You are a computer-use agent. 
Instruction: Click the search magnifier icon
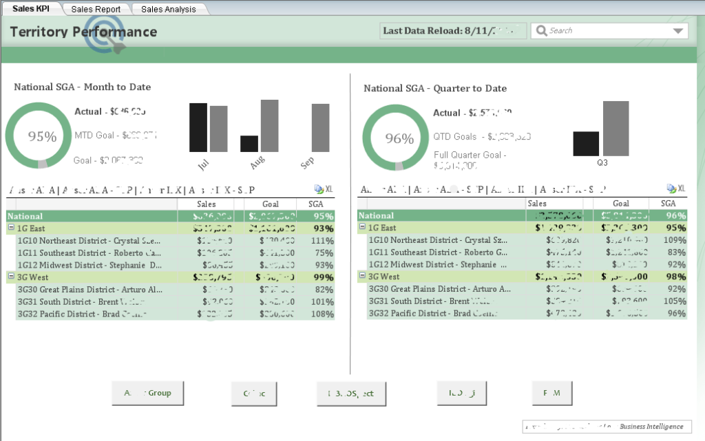tap(543, 30)
